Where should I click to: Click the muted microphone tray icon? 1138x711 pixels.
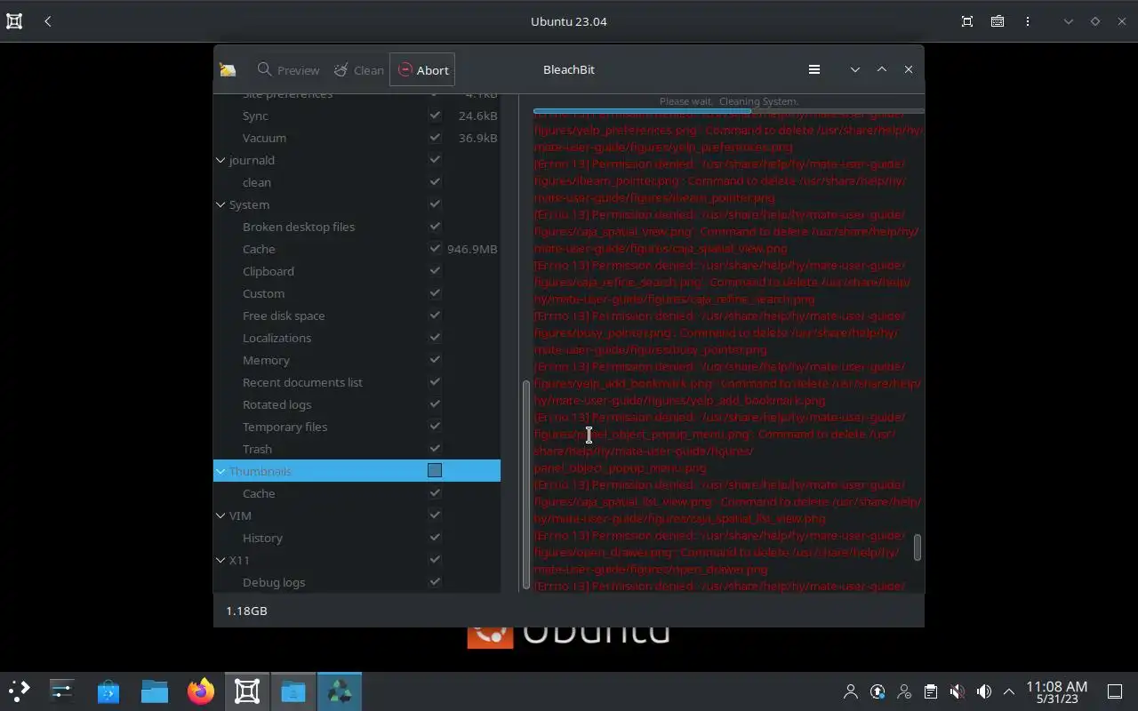click(958, 691)
